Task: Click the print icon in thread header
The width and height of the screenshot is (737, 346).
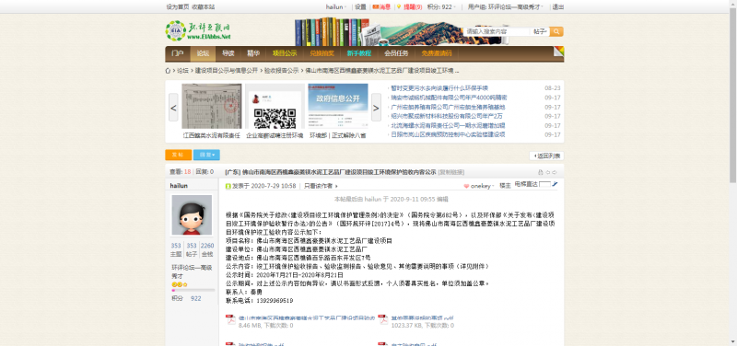Action: click(541, 172)
